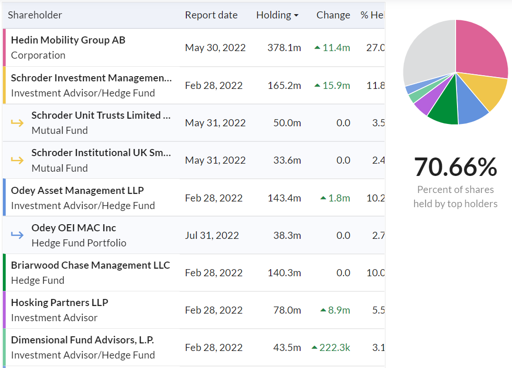This screenshot has height=368, width=512.
Task: Click yellow sub-holder arrow beside Schroder Institutional UK
Action: (18, 160)
